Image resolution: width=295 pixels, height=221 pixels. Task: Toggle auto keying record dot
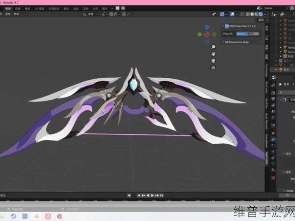point(129,195)
